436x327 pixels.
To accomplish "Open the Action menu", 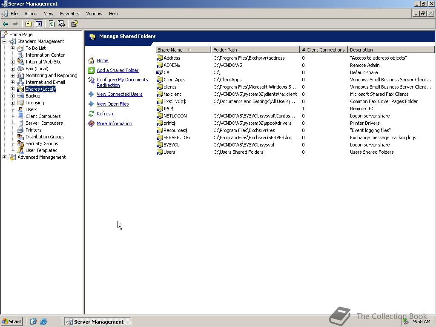I will [x=31, y=14].
